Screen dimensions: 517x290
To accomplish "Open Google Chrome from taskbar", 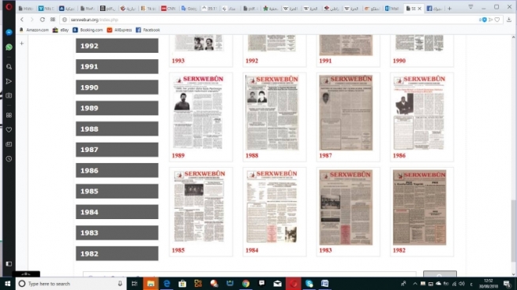I will 245,284.
